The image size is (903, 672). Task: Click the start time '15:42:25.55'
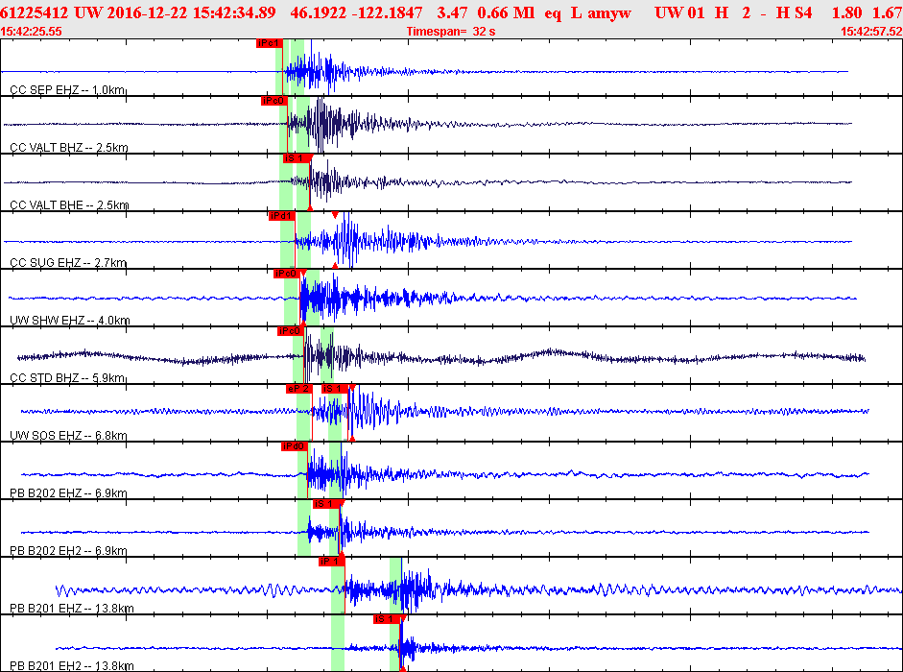[x=31, y=32]
